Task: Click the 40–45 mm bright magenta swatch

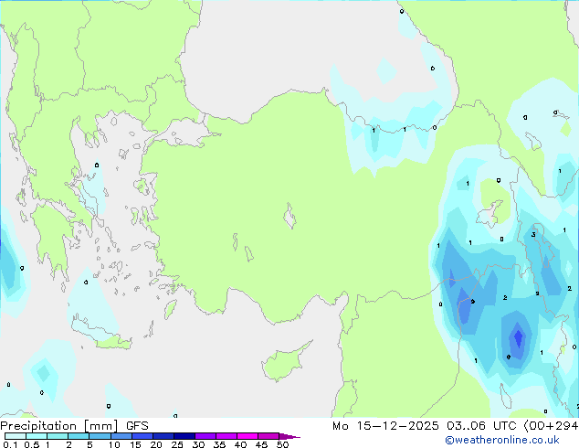Action: pyautogui.click(x=247, y=436)
